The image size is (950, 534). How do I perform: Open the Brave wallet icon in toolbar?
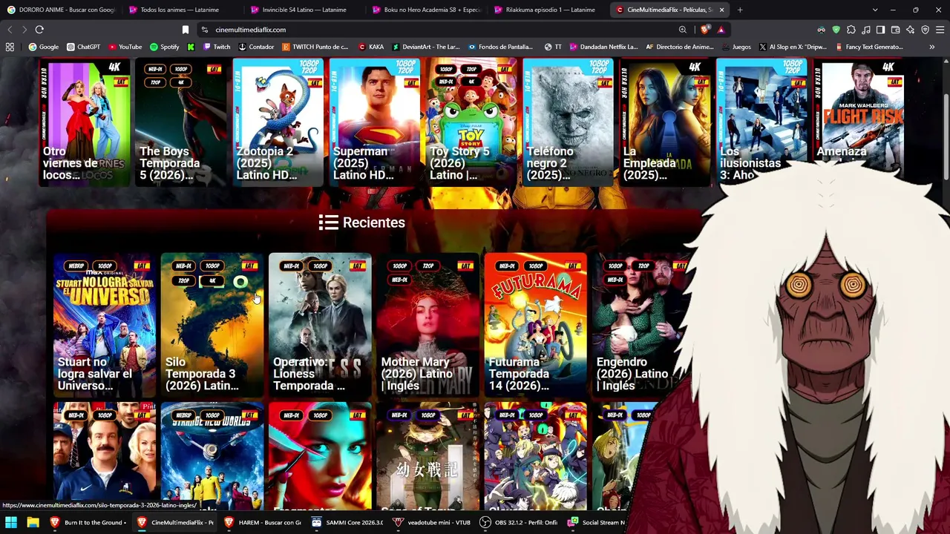coord(896,30)
